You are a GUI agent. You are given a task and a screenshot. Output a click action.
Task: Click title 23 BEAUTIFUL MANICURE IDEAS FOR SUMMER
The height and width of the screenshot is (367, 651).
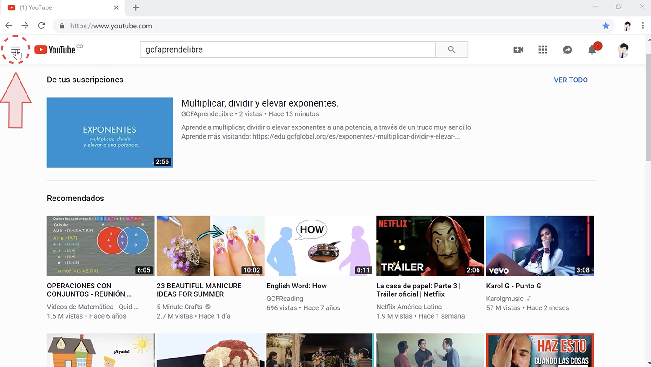199,290
